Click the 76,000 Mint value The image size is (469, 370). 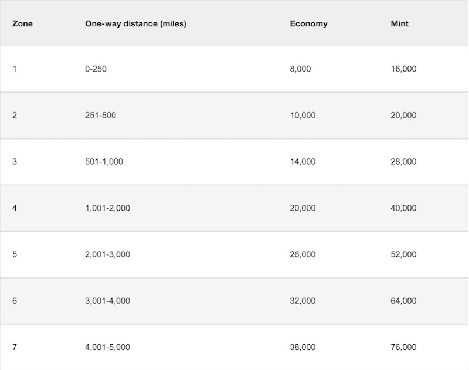pos(403,347)
